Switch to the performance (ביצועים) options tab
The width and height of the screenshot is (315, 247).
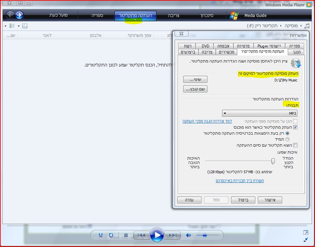pyautogui.click(x=188, y=52)
